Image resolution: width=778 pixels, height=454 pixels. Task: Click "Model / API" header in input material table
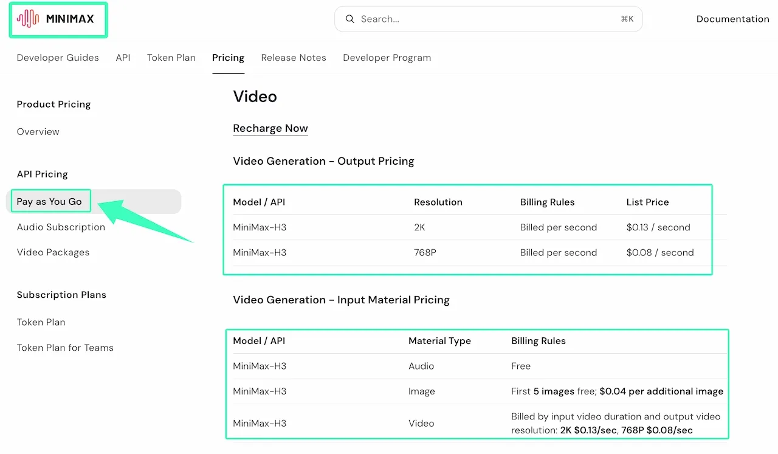[x=259, y=341]
